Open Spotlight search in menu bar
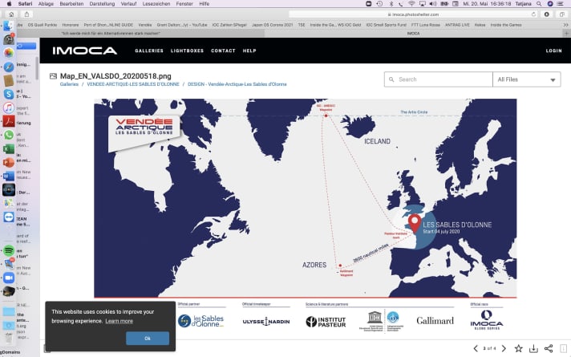571x357 pixels. click(539, 4)
